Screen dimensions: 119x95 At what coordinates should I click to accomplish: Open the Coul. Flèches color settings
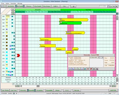click(x=5, y=90)
